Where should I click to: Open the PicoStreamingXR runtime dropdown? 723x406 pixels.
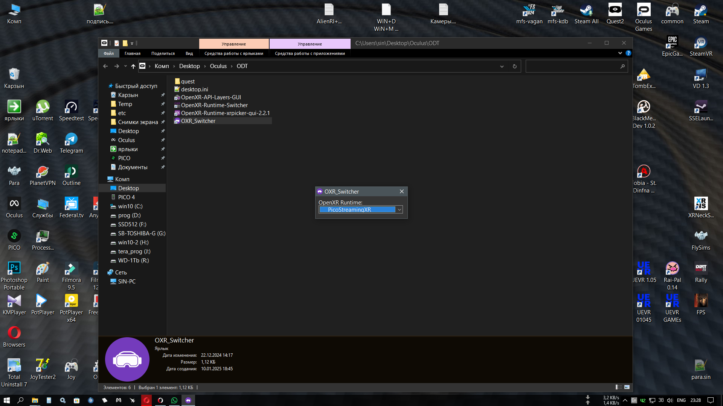pyautogui.click(x=361, y=209)
